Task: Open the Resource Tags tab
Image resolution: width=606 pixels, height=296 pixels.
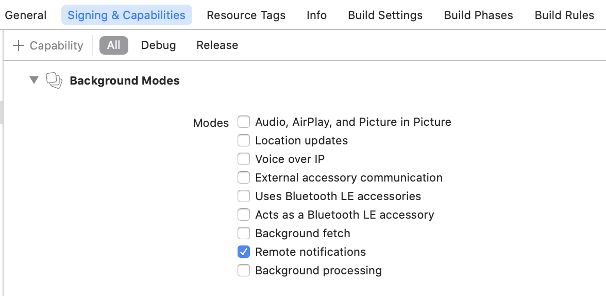Action: pyautogui.click(x=246, y=15)
